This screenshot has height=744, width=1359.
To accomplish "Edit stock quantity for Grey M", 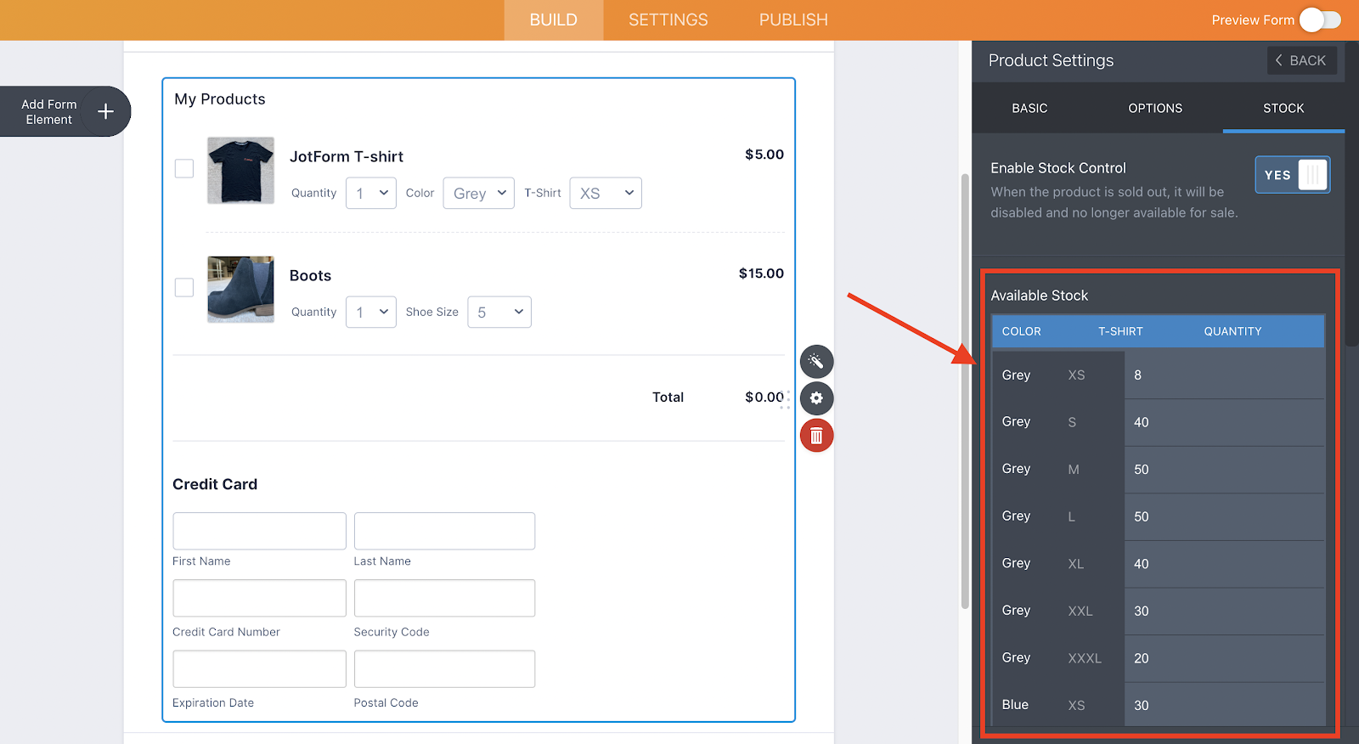I will coord(1224,470).
